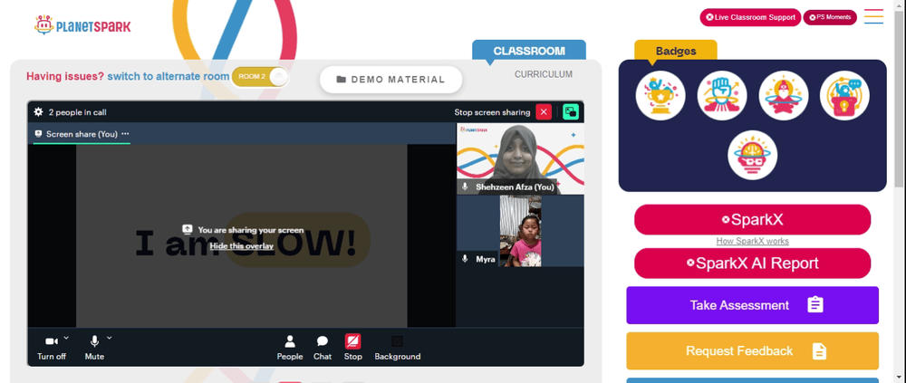Open call settings gear icon
The height and width of the screenshot is (383, 906).
coord(38,112)
